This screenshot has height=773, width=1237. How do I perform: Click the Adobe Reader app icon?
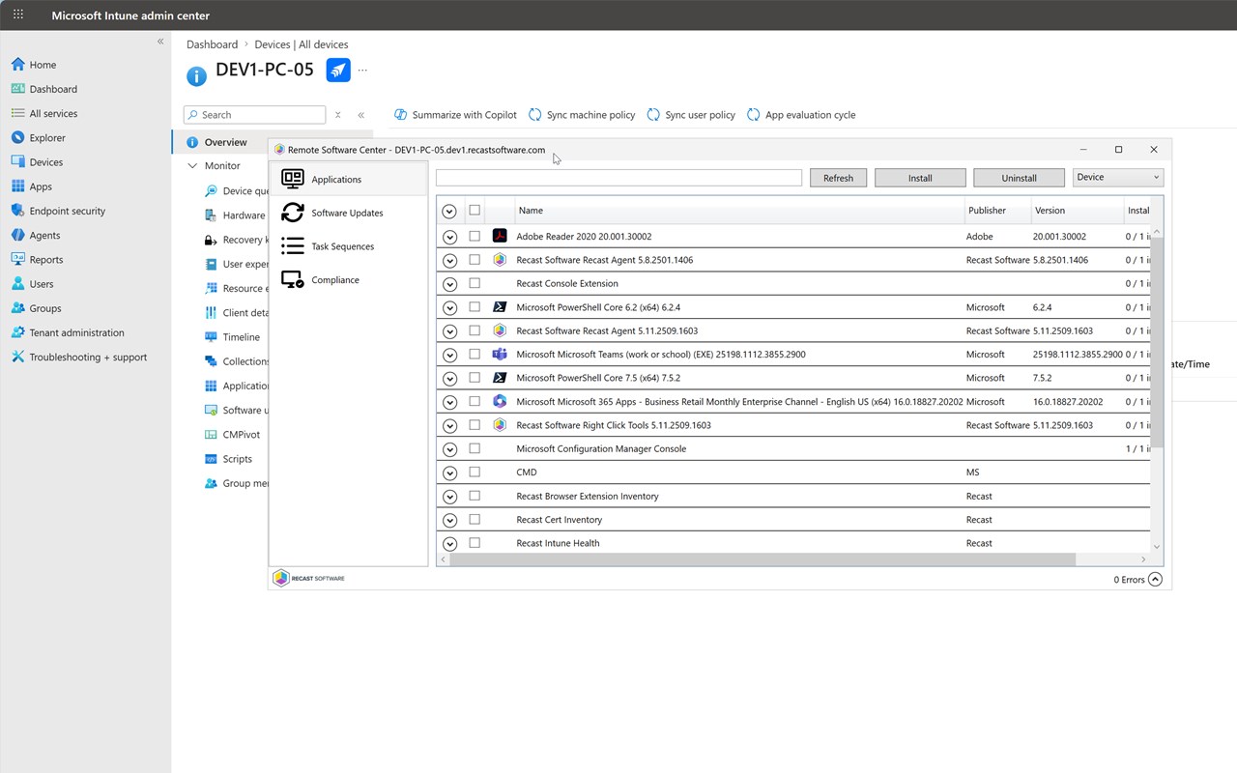[x=500, y=236]
